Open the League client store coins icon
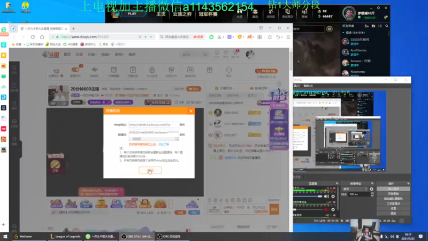 [304, 13]
